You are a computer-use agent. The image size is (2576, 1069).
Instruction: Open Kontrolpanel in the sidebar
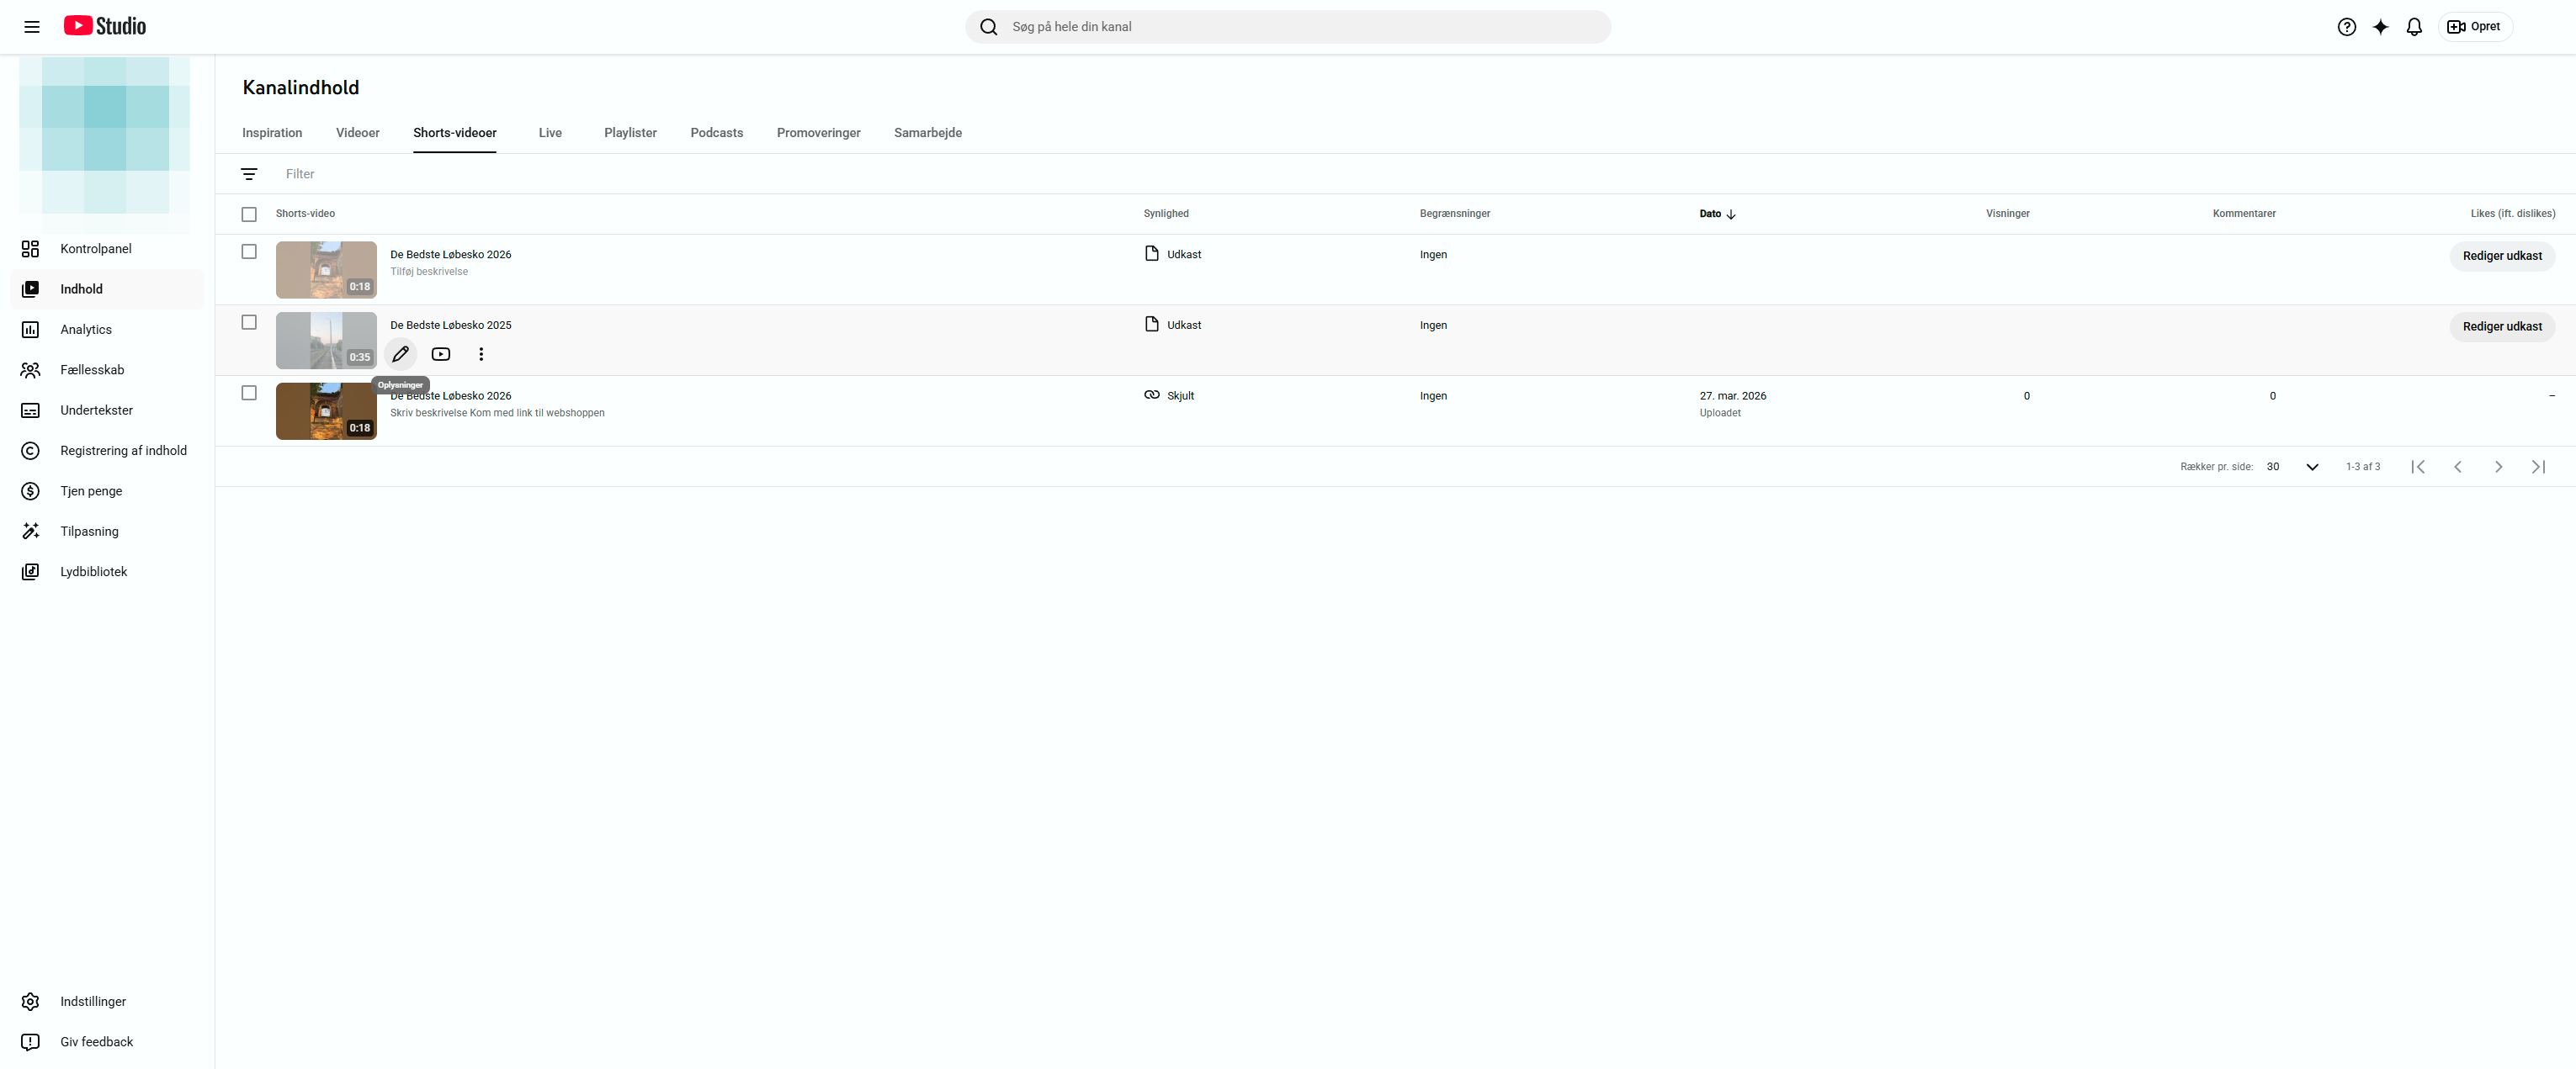point(107,249)
